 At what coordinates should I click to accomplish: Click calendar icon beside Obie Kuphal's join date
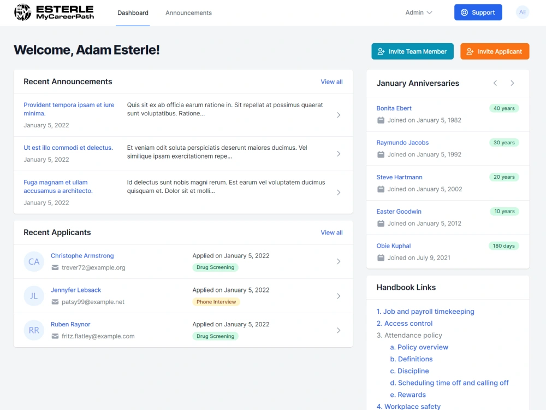[x=381, y=257]
